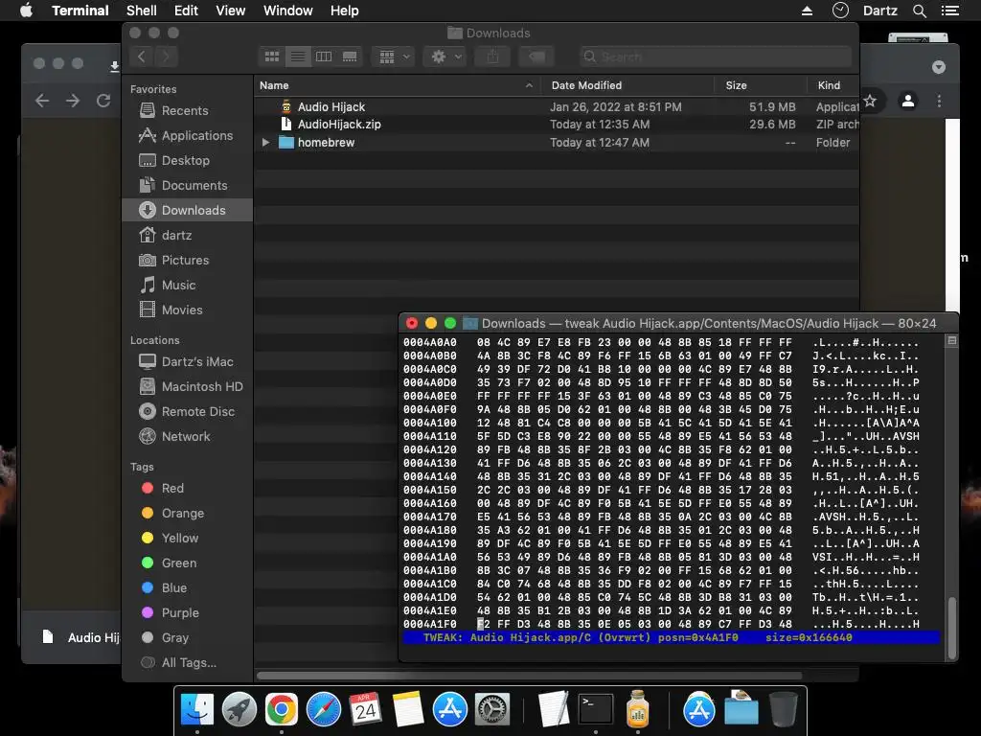Viewport: 981px width, 736px height.
Task: Open the Edit menu
Action: coord(186,11)
